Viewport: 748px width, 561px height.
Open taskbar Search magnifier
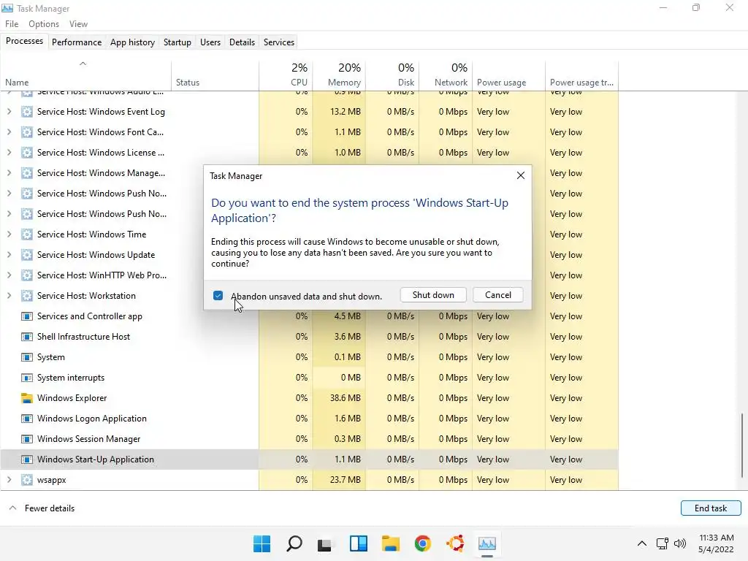point(294,543)
